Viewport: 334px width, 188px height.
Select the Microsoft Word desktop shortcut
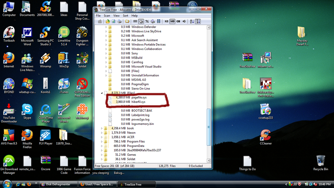27,36
